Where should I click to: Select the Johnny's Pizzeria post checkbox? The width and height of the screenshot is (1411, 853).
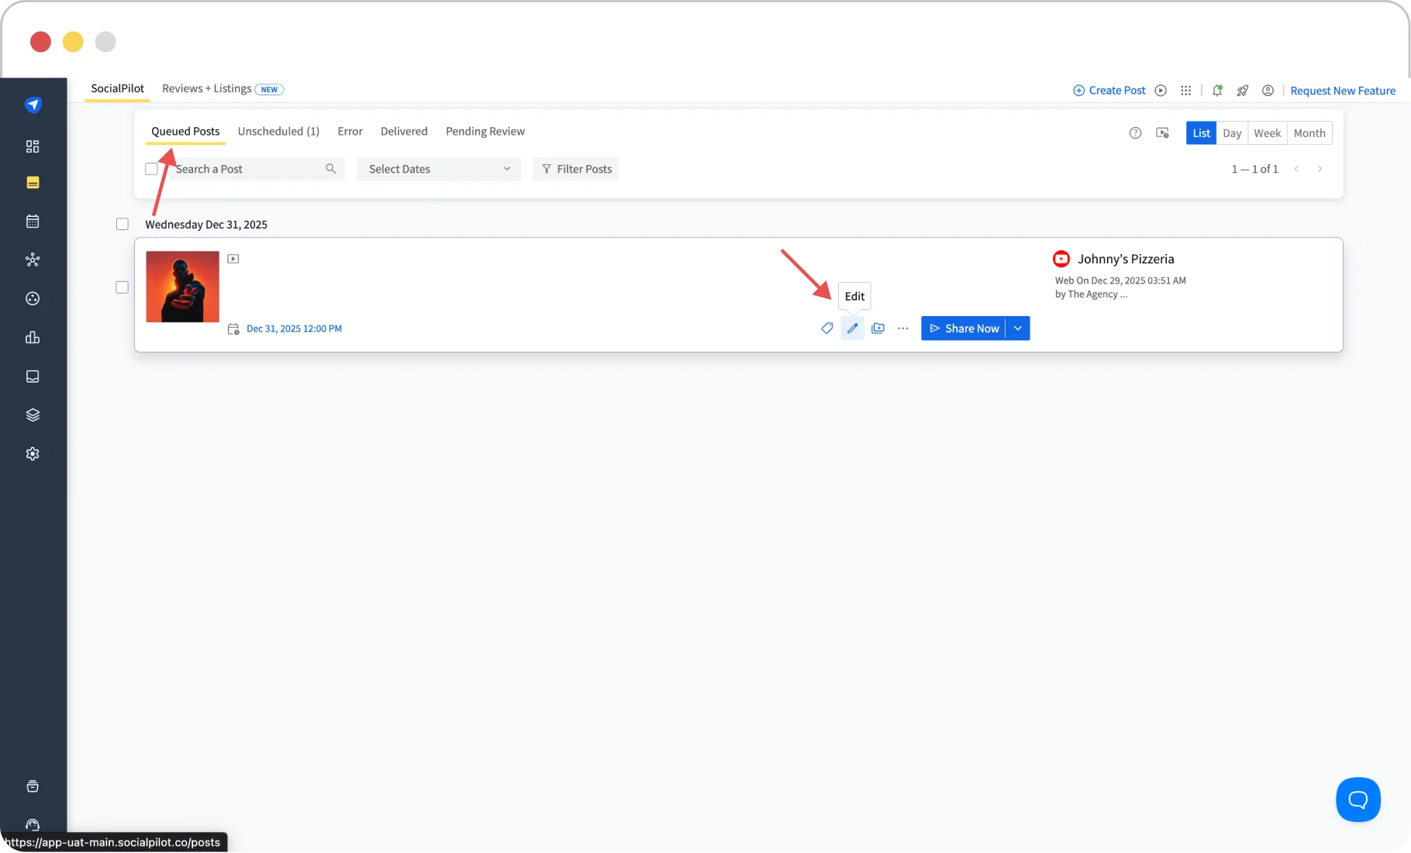click(x=122, y=287)
